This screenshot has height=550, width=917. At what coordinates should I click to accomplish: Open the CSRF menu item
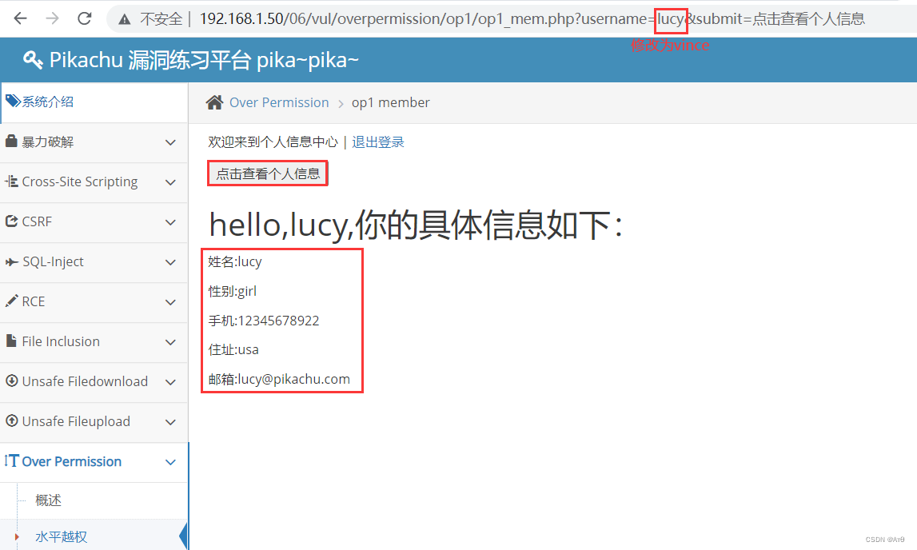click(94, 222)
